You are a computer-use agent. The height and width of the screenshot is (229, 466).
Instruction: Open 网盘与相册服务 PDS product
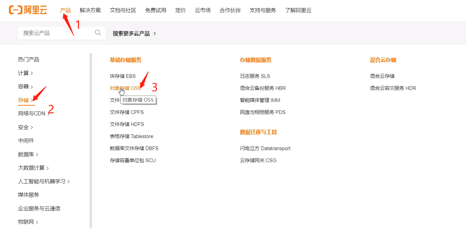(x=263, y=112)
